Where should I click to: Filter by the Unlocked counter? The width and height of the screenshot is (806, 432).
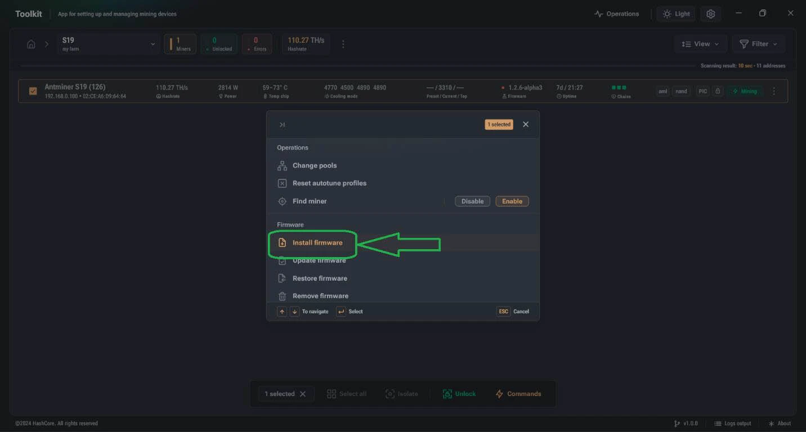pos(218,44)
